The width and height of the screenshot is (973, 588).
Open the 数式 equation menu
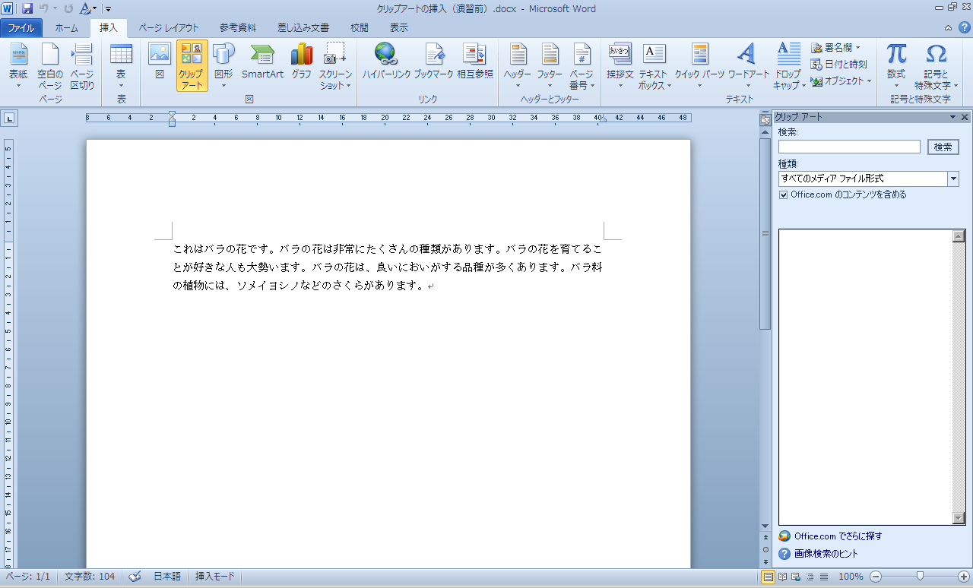tap(896, 65)
